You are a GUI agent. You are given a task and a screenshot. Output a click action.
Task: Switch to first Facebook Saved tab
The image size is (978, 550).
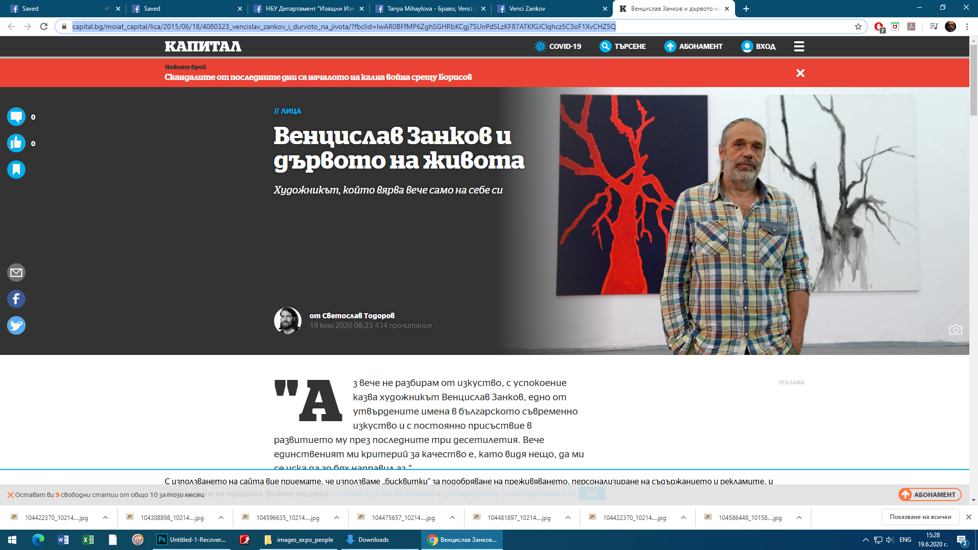(62, 9)
